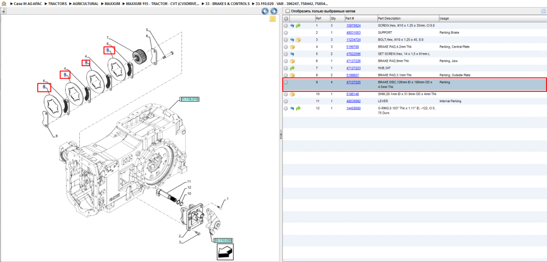Go to the Home icon in breadcrumb
Viewport: 547px width, 262px height.
tap(4, 3)
